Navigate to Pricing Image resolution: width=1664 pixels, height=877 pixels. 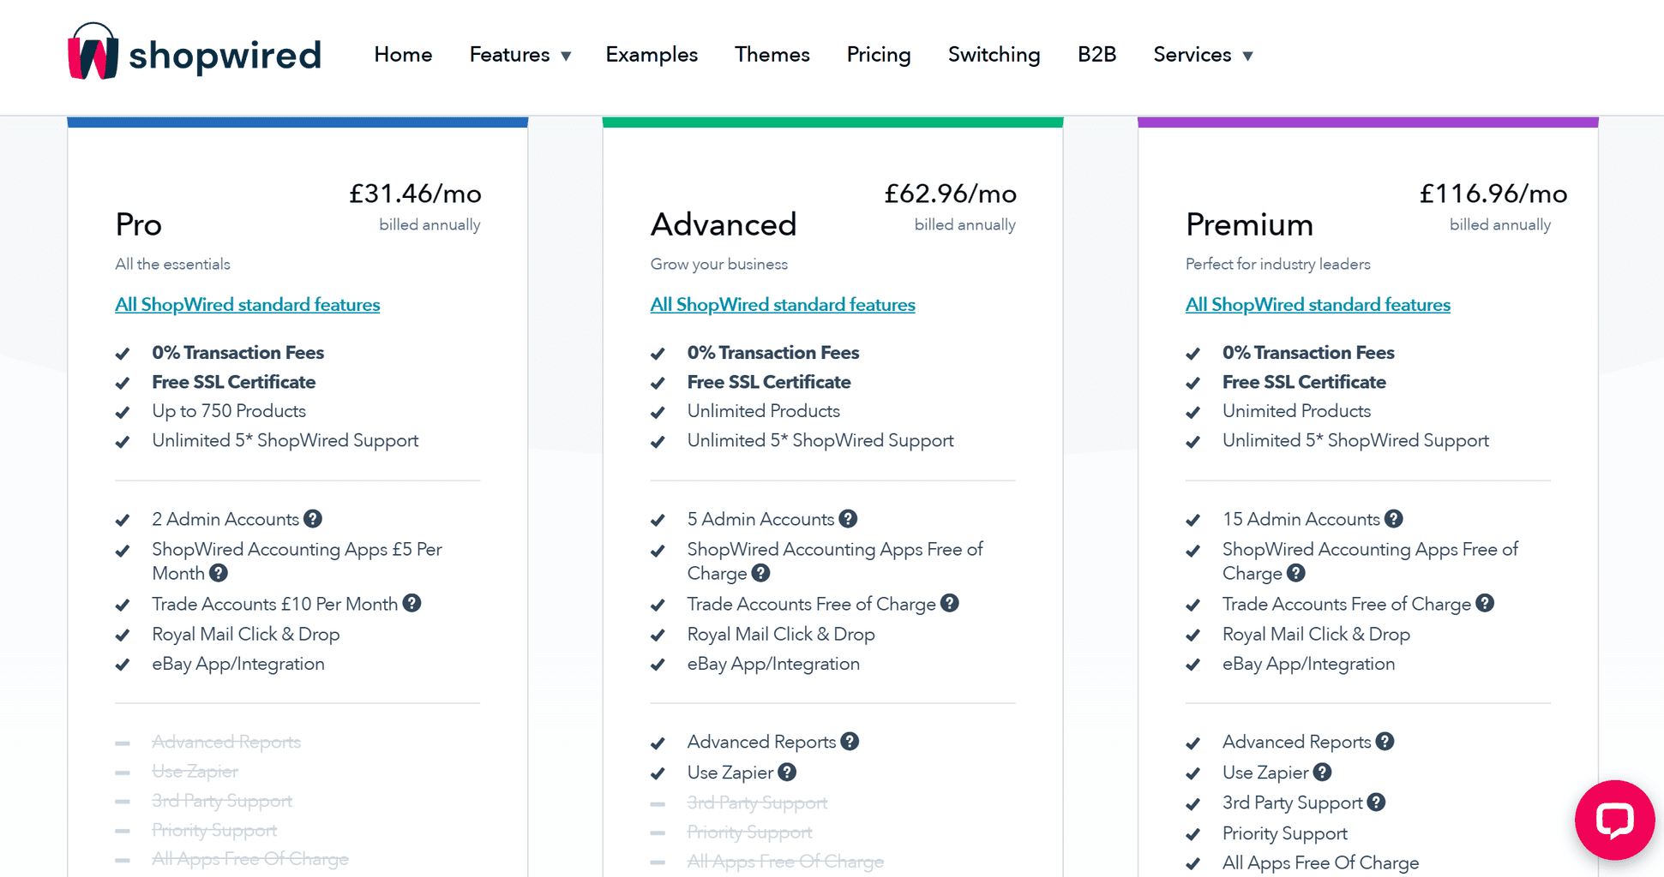click(879, 55)
